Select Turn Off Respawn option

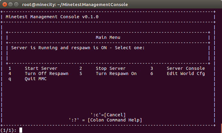(47, 73)
